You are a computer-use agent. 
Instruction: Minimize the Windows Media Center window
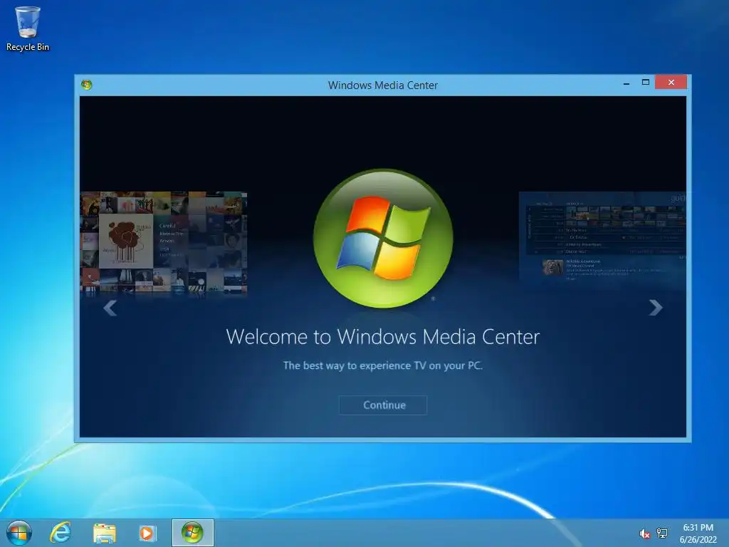(626, 83)
